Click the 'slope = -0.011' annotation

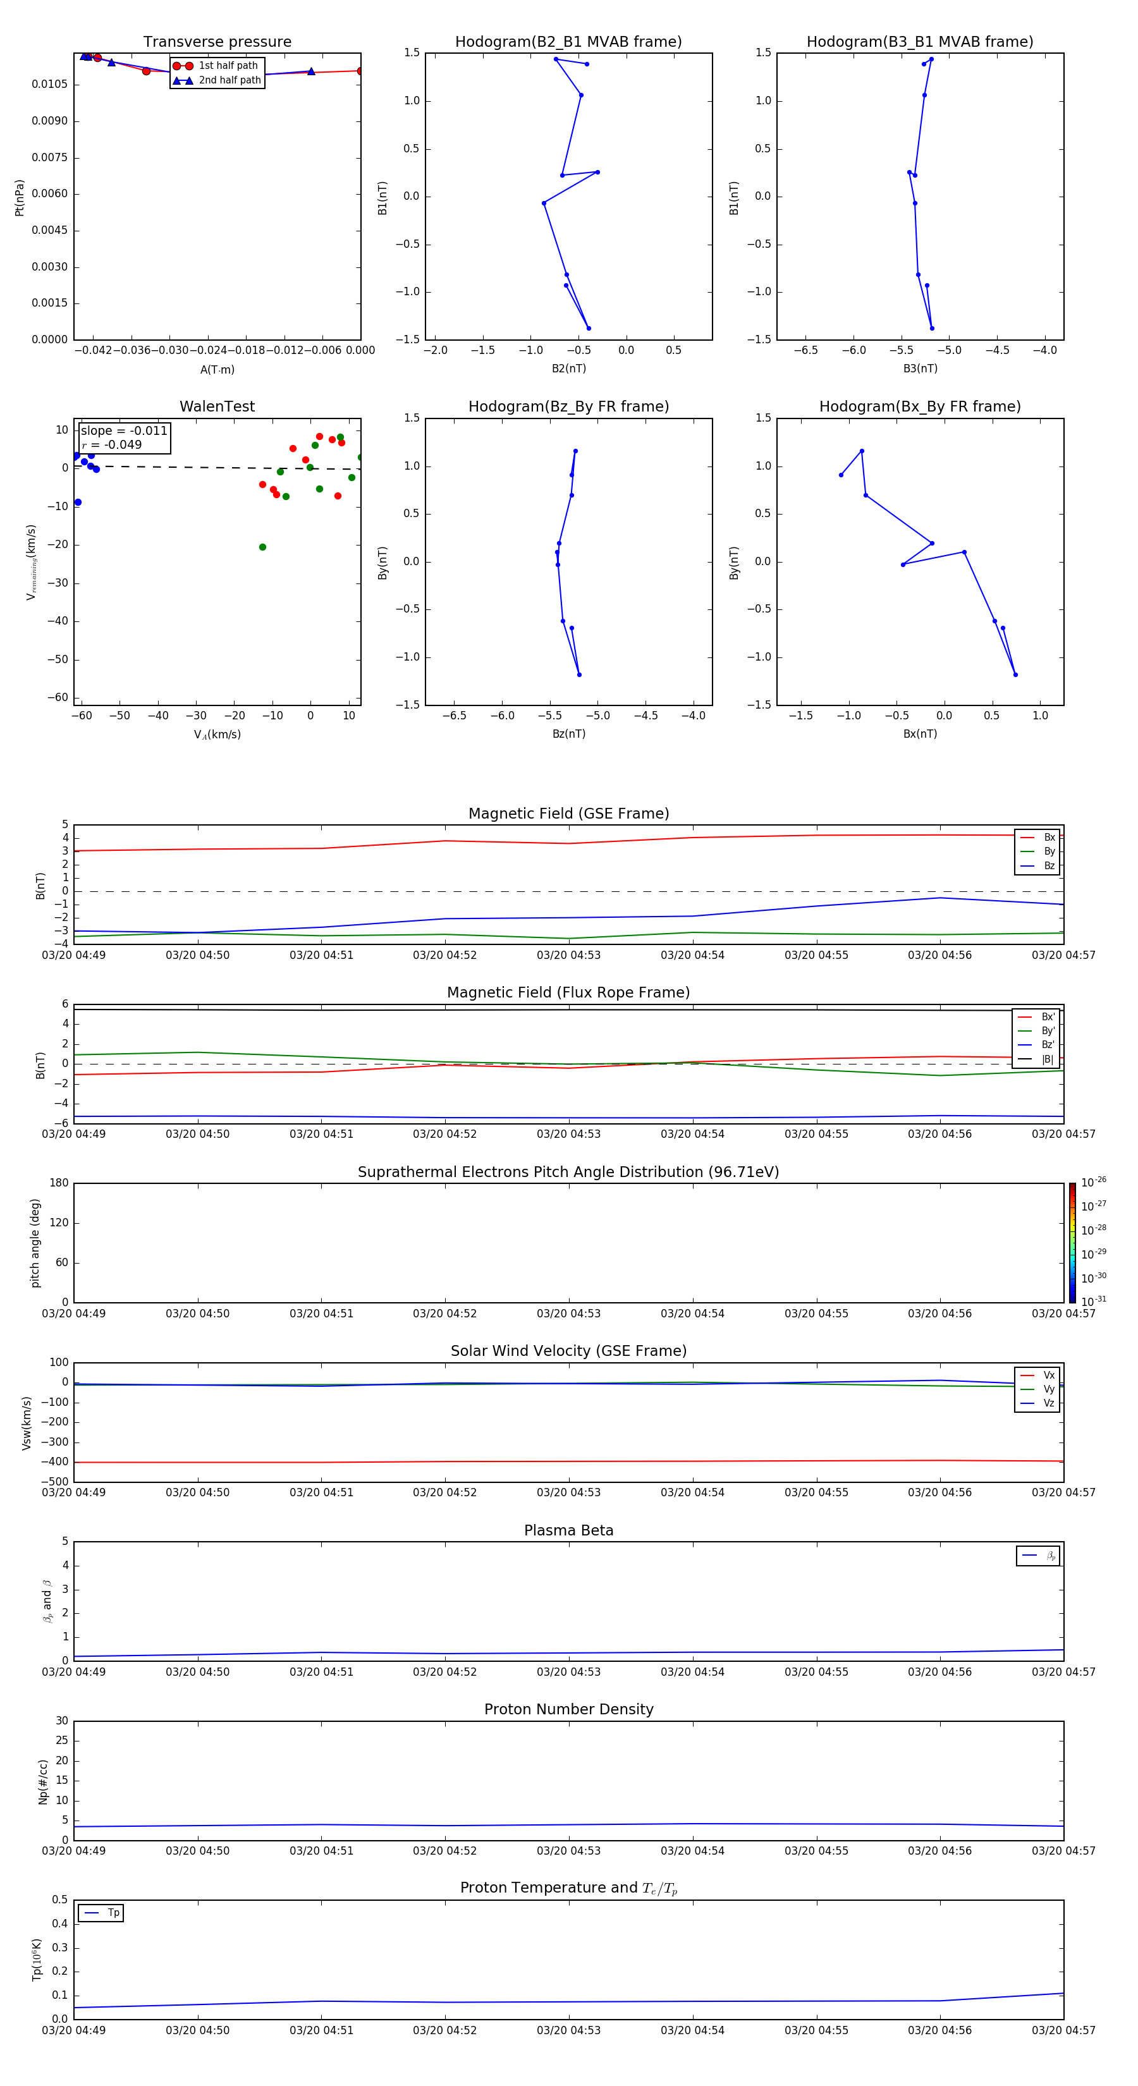(x=124, y=431)
